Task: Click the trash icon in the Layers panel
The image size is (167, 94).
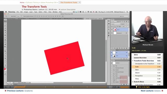Action: 127,48
